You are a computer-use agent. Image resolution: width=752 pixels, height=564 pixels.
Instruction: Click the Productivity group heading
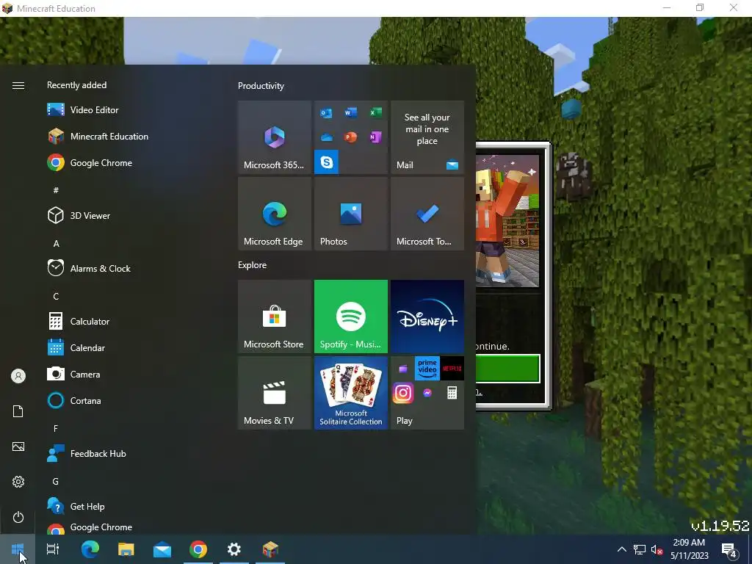tap(261, 86)
